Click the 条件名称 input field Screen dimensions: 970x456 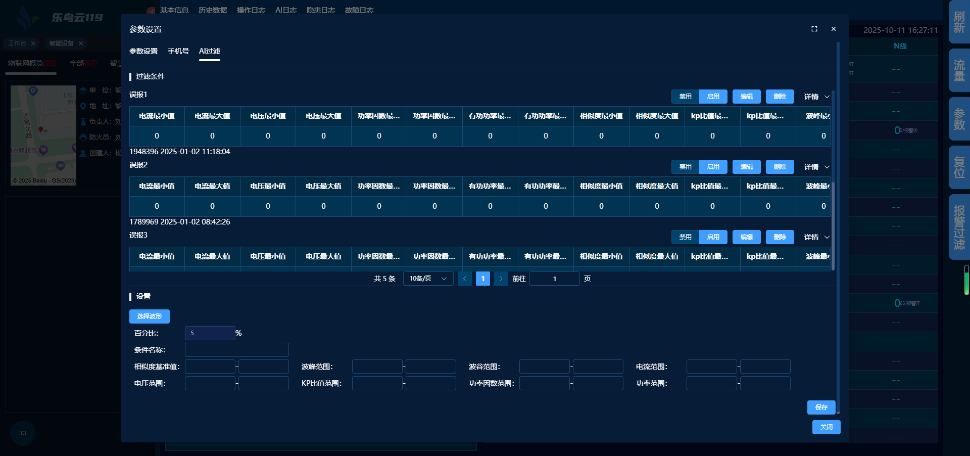[x=236, y=350]
